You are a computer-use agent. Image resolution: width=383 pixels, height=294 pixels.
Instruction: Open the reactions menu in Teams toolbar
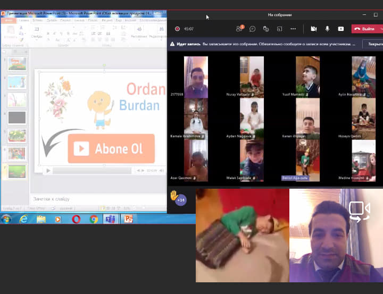click(266, 29)
